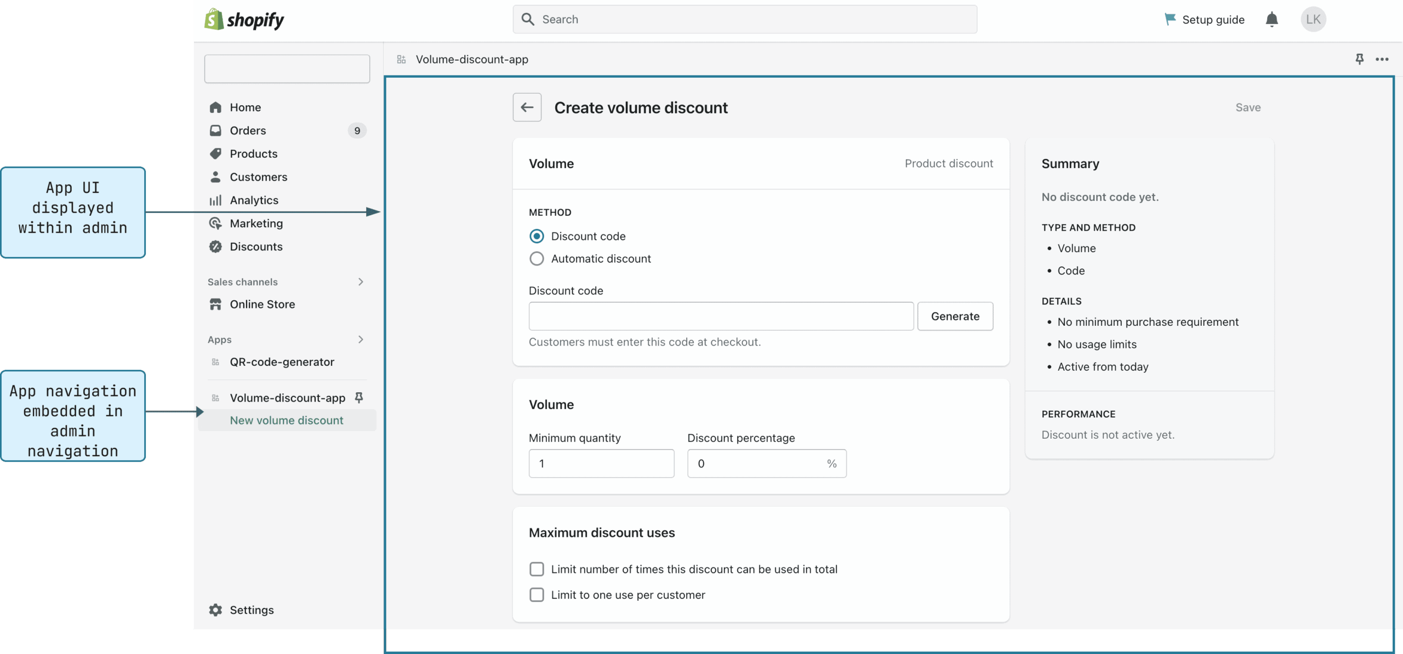Click the Save button
Image resolution: width=1403 pixels, height=654 pixels.
point(1247,107)
